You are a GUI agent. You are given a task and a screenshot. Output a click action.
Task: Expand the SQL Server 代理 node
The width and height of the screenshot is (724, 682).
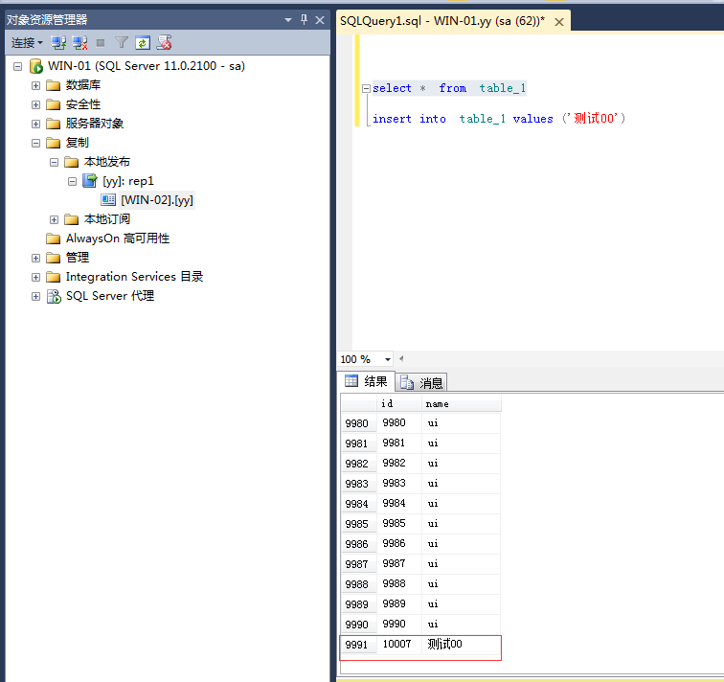35,296
